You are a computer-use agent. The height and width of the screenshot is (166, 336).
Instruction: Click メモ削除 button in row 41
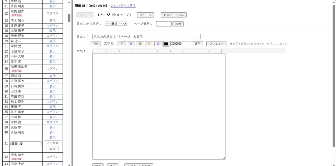pos(52,143)
